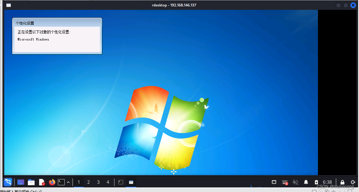
Task: Open the rdesktop window menu icon
Action: point(9,5)
